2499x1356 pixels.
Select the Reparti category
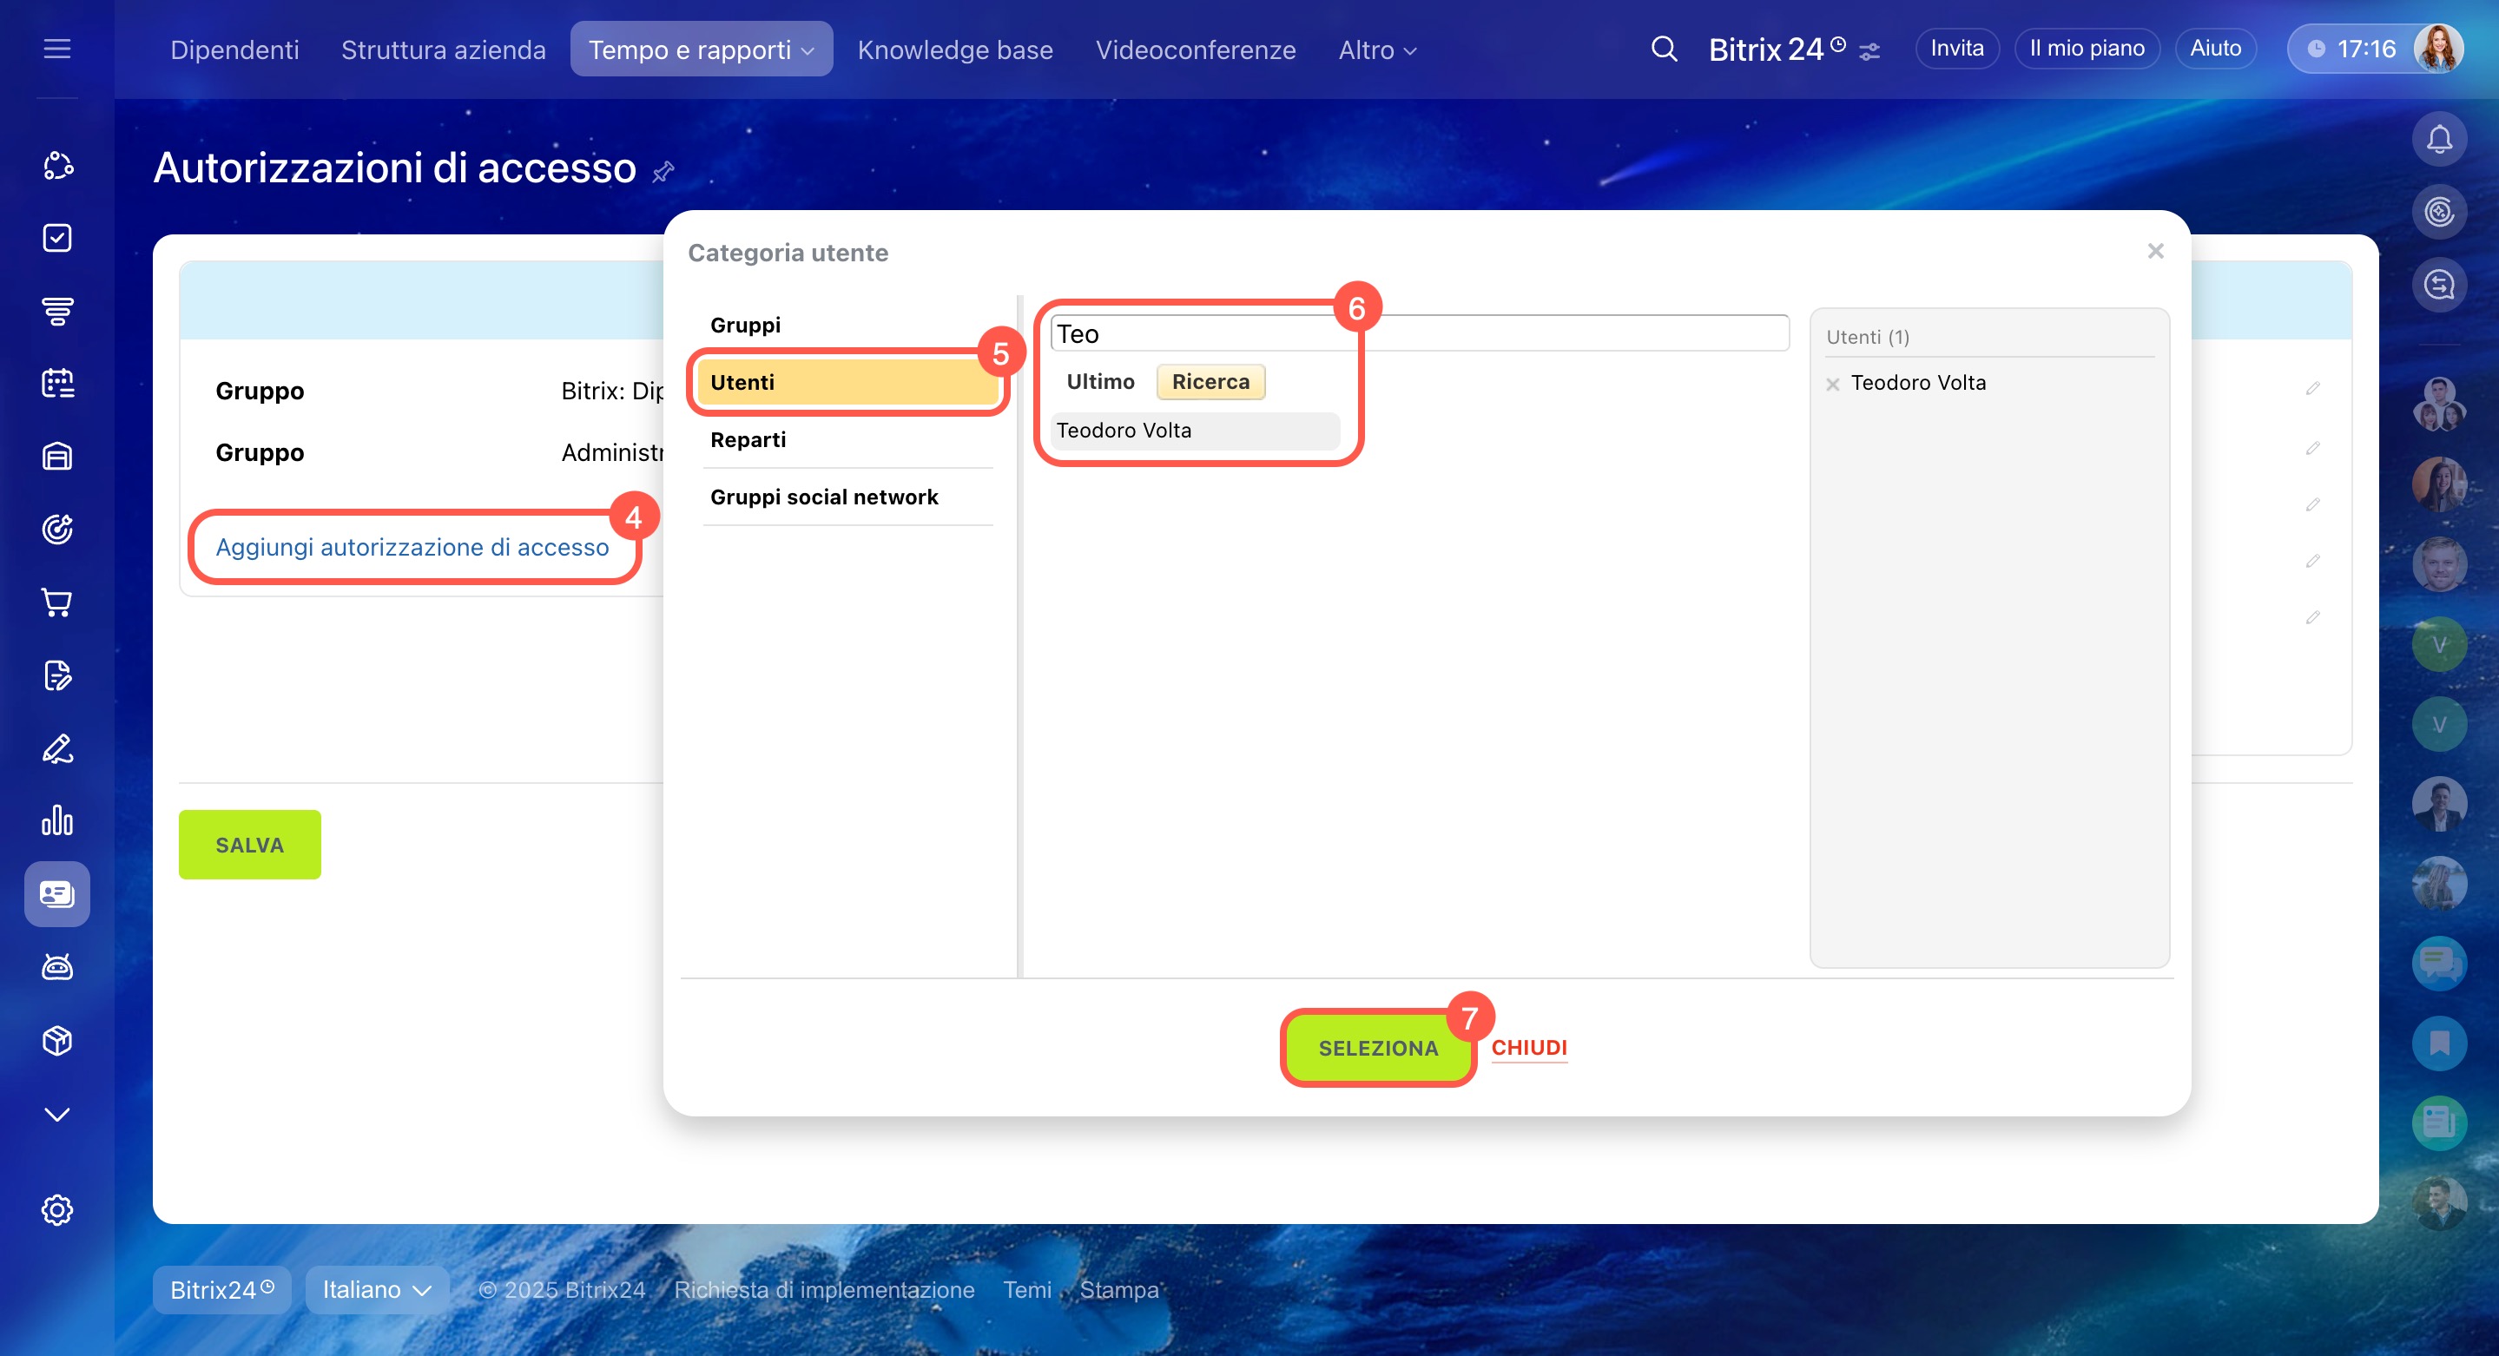[x=748, y=439]
